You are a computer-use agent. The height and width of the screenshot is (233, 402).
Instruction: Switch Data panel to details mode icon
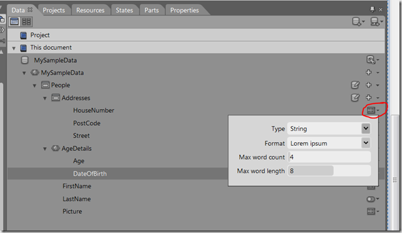pyautogui.click(x=26, y=21)
